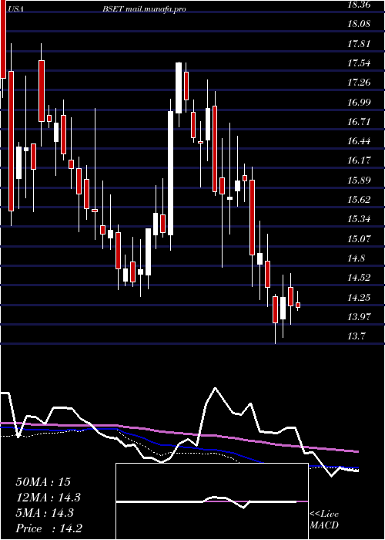Click the 16.44 price axis label
Screen dimensions: 385x540
click(x=360, y=141)
